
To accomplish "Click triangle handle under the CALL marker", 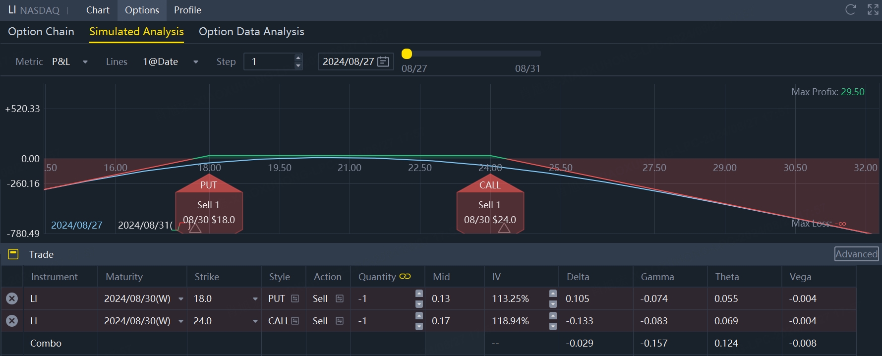I will coord(504,228).
